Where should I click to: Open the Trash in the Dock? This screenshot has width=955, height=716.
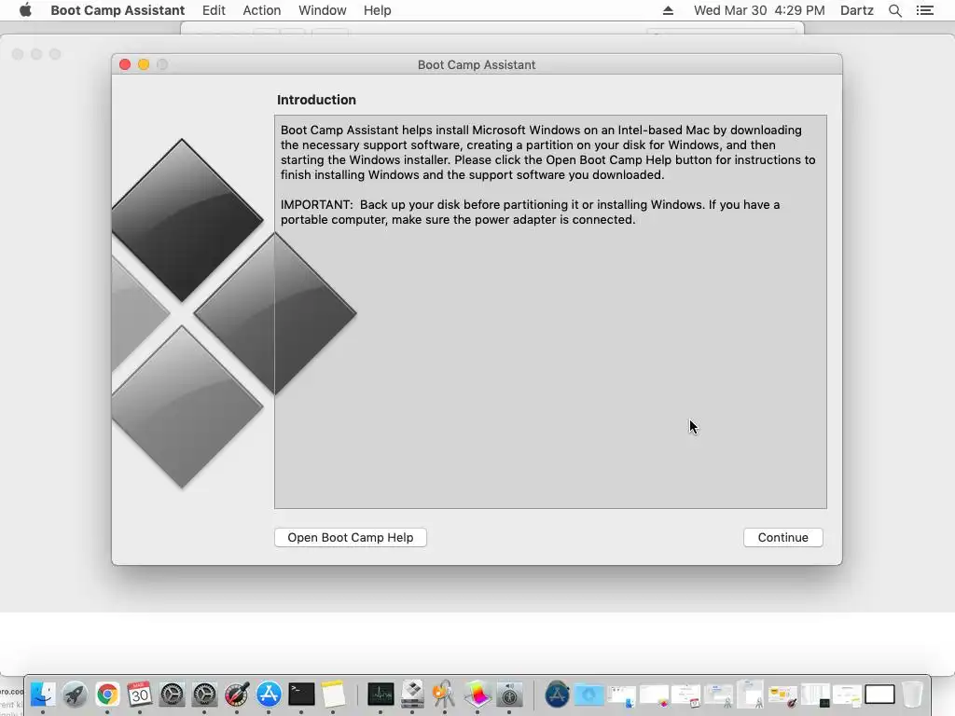(912, 695)
